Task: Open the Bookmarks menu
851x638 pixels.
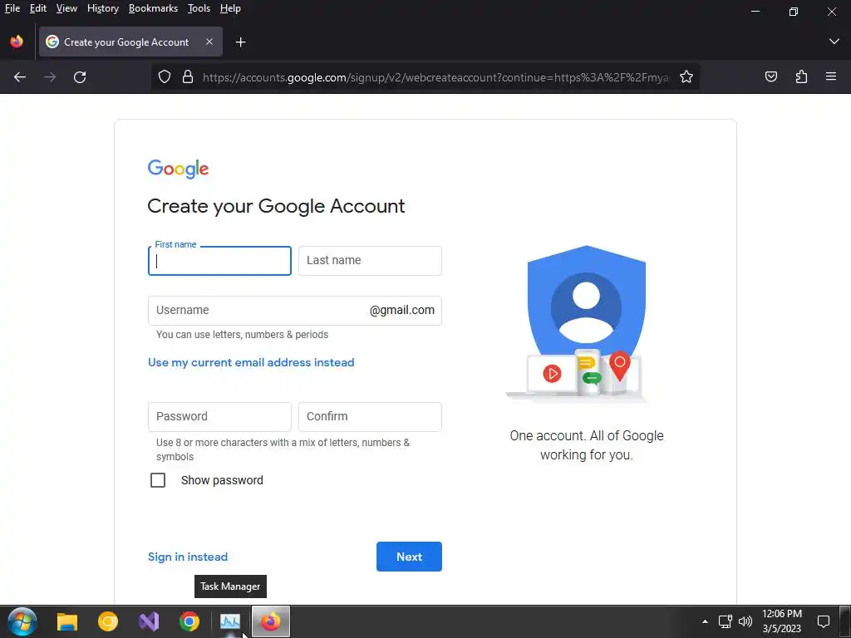Action: 153,8
